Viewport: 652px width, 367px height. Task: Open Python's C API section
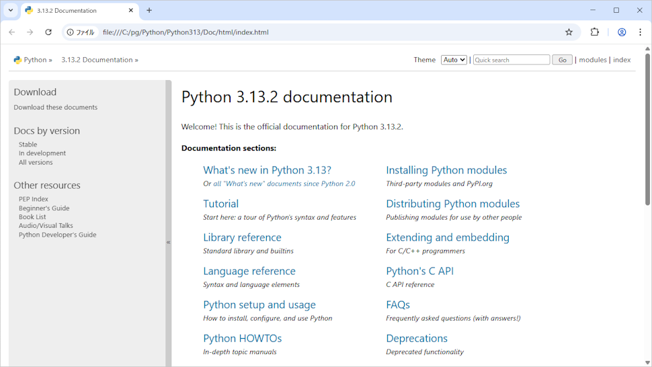(x=419, y=271)
